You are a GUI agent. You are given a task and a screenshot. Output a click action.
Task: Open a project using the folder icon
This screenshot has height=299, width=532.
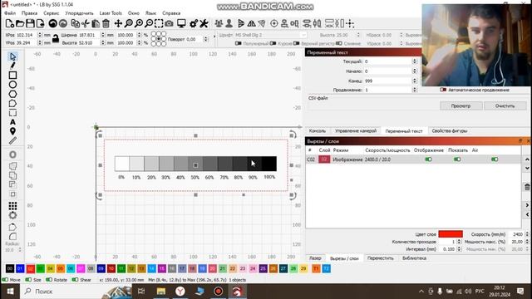click(x=20, y=23)
